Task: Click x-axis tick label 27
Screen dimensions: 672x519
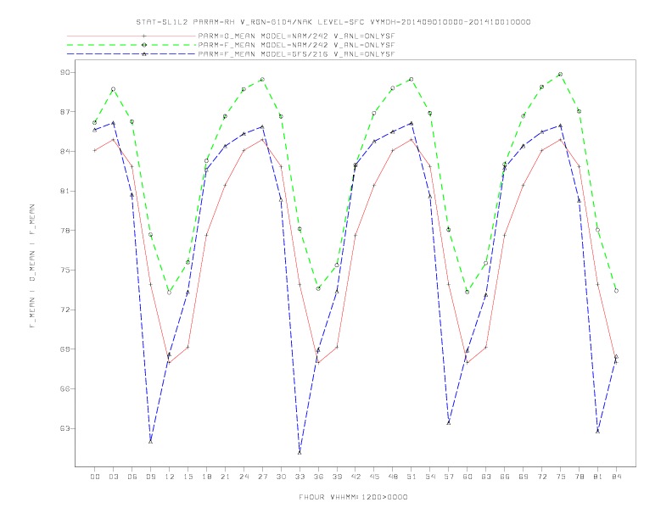Action: [262, 477]
